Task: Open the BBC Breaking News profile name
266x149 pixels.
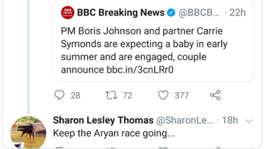Action: (x=121, y=13)
